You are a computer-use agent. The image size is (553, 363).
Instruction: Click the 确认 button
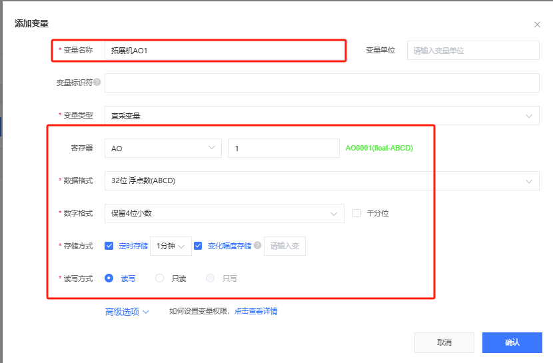click(x=512, y=342)
